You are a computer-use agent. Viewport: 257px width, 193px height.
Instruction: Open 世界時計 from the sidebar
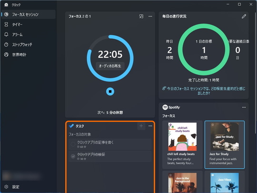(x=28, y=55)
